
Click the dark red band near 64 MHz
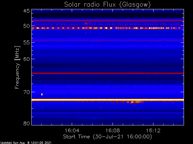(108, 73)
